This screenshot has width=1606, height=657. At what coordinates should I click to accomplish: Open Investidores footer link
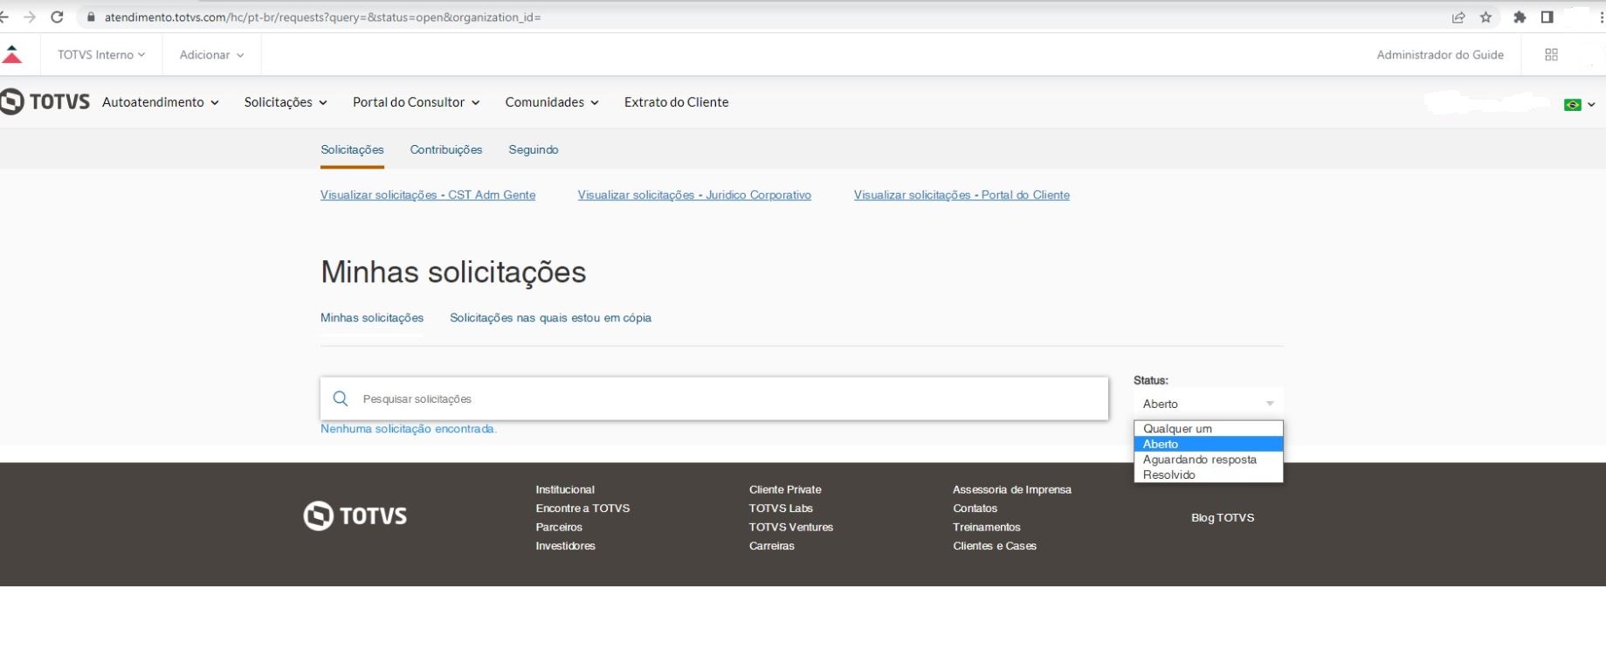(565, 546)
